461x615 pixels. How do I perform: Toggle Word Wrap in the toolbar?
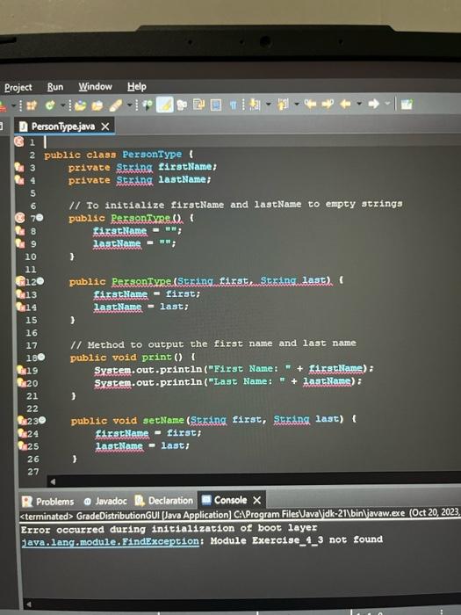(198, 105)
